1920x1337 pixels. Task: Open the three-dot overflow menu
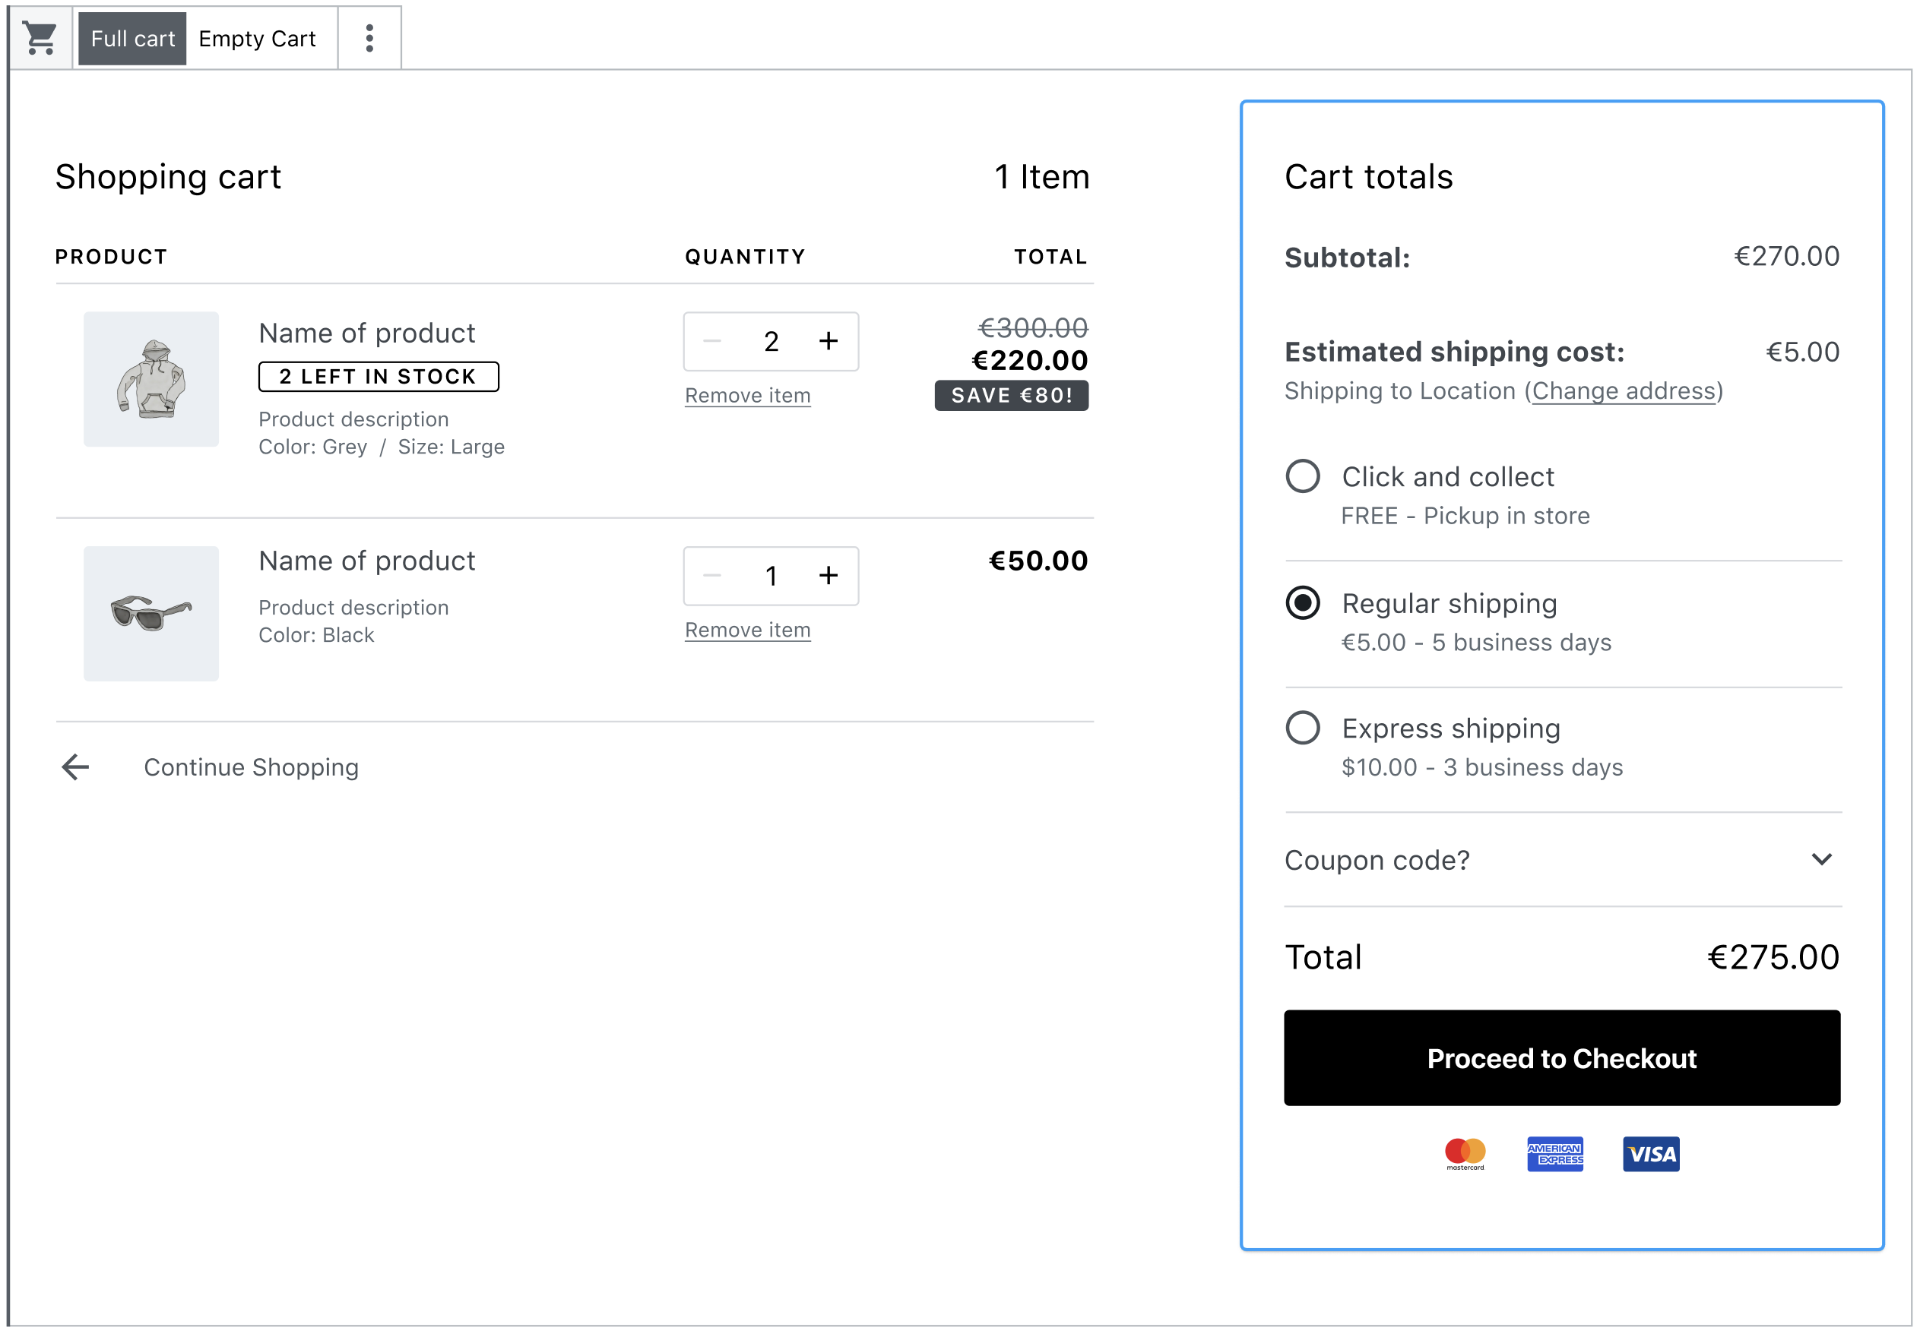369,36
